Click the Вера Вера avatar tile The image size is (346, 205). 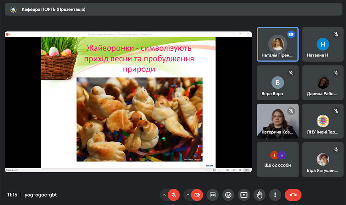point(277,83)
